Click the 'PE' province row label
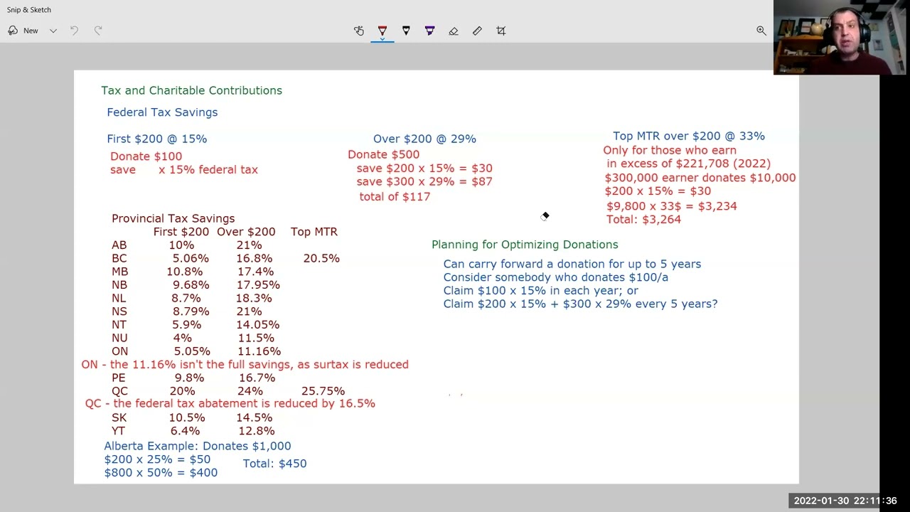The image size is (910, 512). (x=119, y=378)
